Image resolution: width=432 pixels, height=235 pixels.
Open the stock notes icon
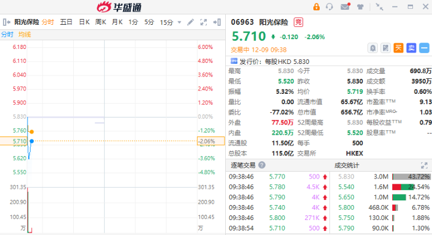tap(385, 48)
